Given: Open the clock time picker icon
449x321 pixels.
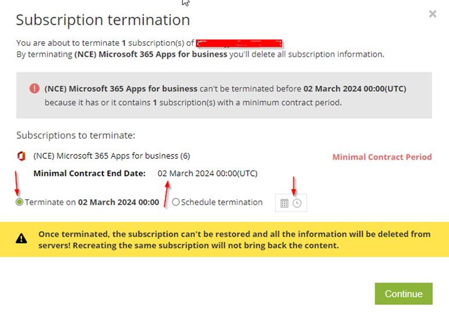Looking at the screenshot, I should tap(297, 203).
